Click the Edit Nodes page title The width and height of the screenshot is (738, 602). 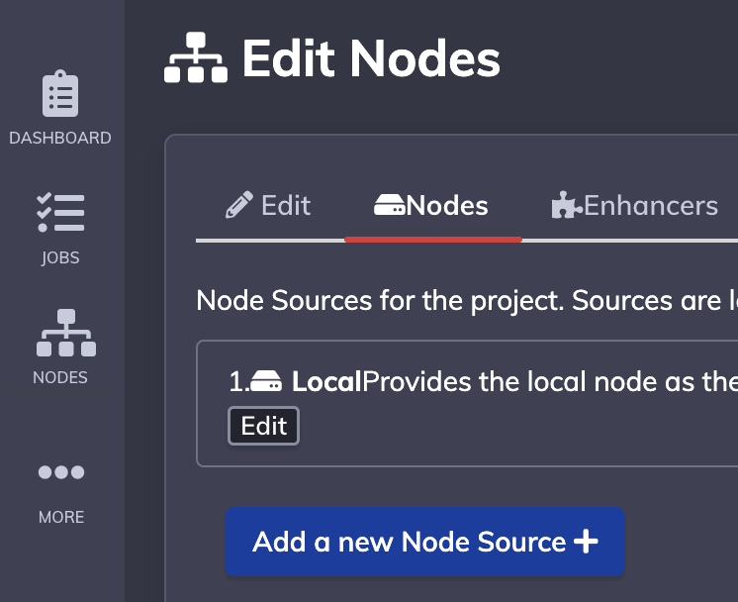371,58
